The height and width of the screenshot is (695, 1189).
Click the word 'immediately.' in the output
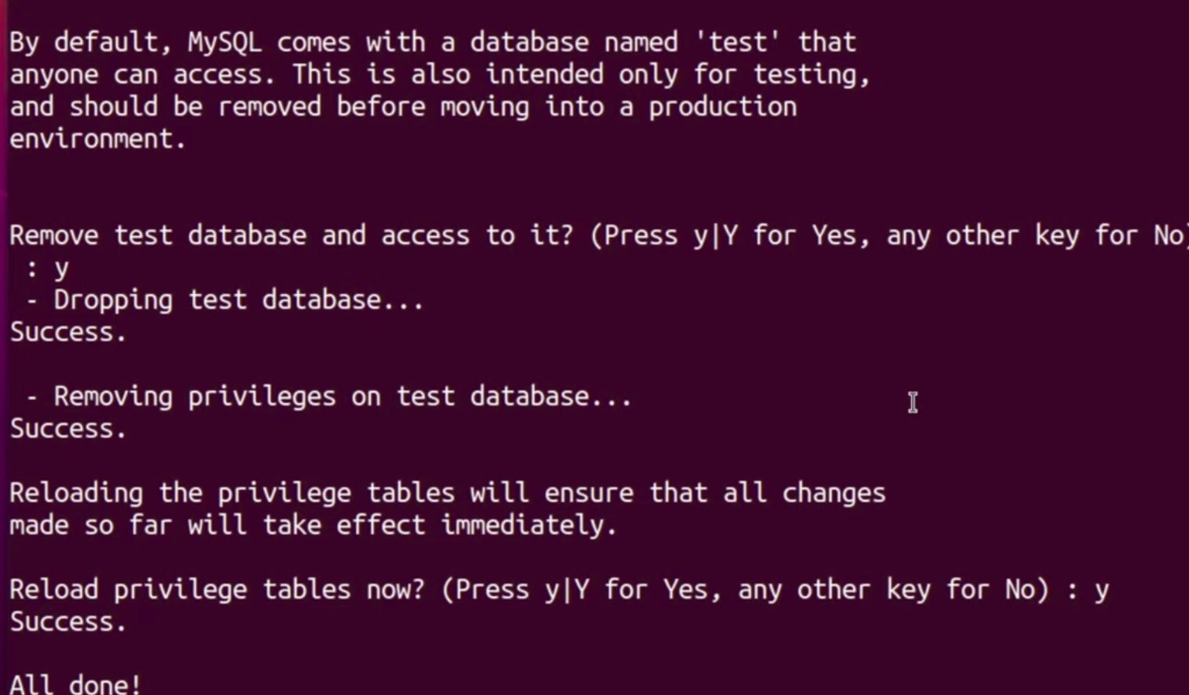[x=529, y=526]
